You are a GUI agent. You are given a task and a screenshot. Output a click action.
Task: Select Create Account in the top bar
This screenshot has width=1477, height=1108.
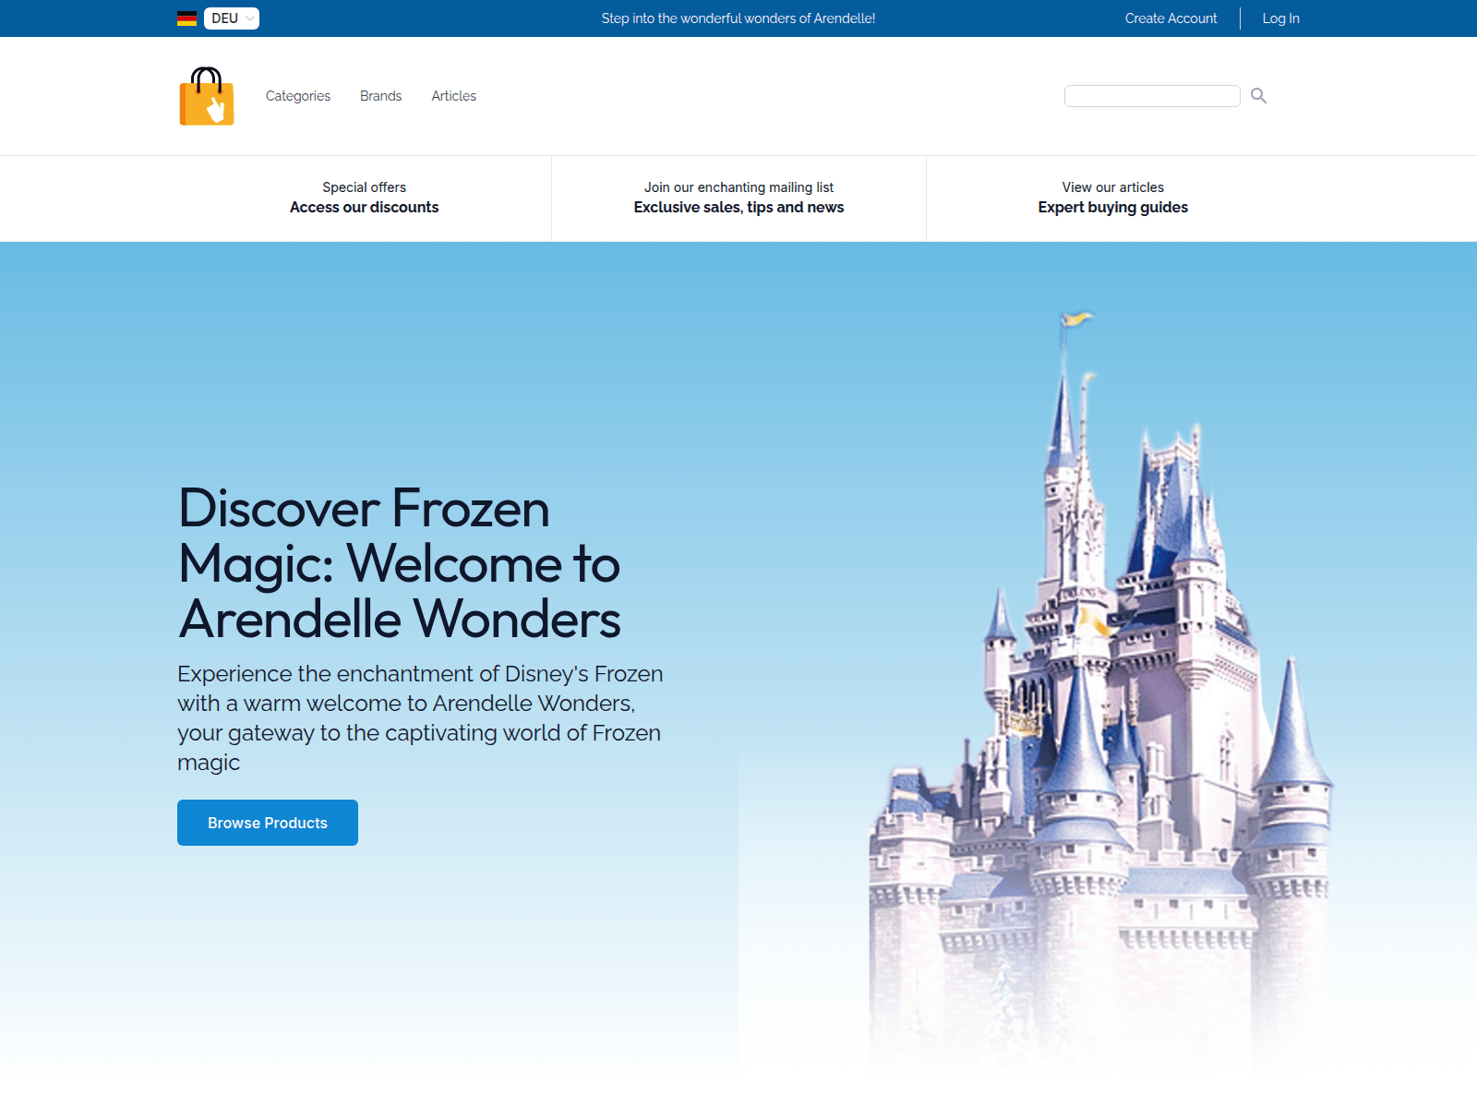point(1170,18)
